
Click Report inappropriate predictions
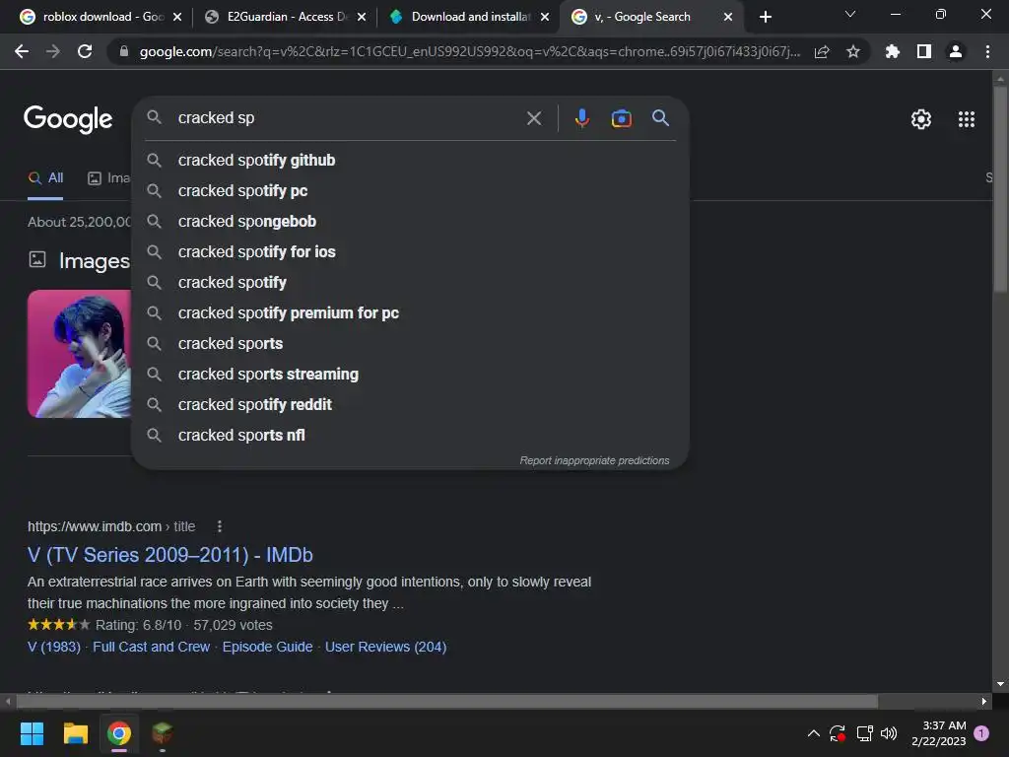(x=594, y=461)
